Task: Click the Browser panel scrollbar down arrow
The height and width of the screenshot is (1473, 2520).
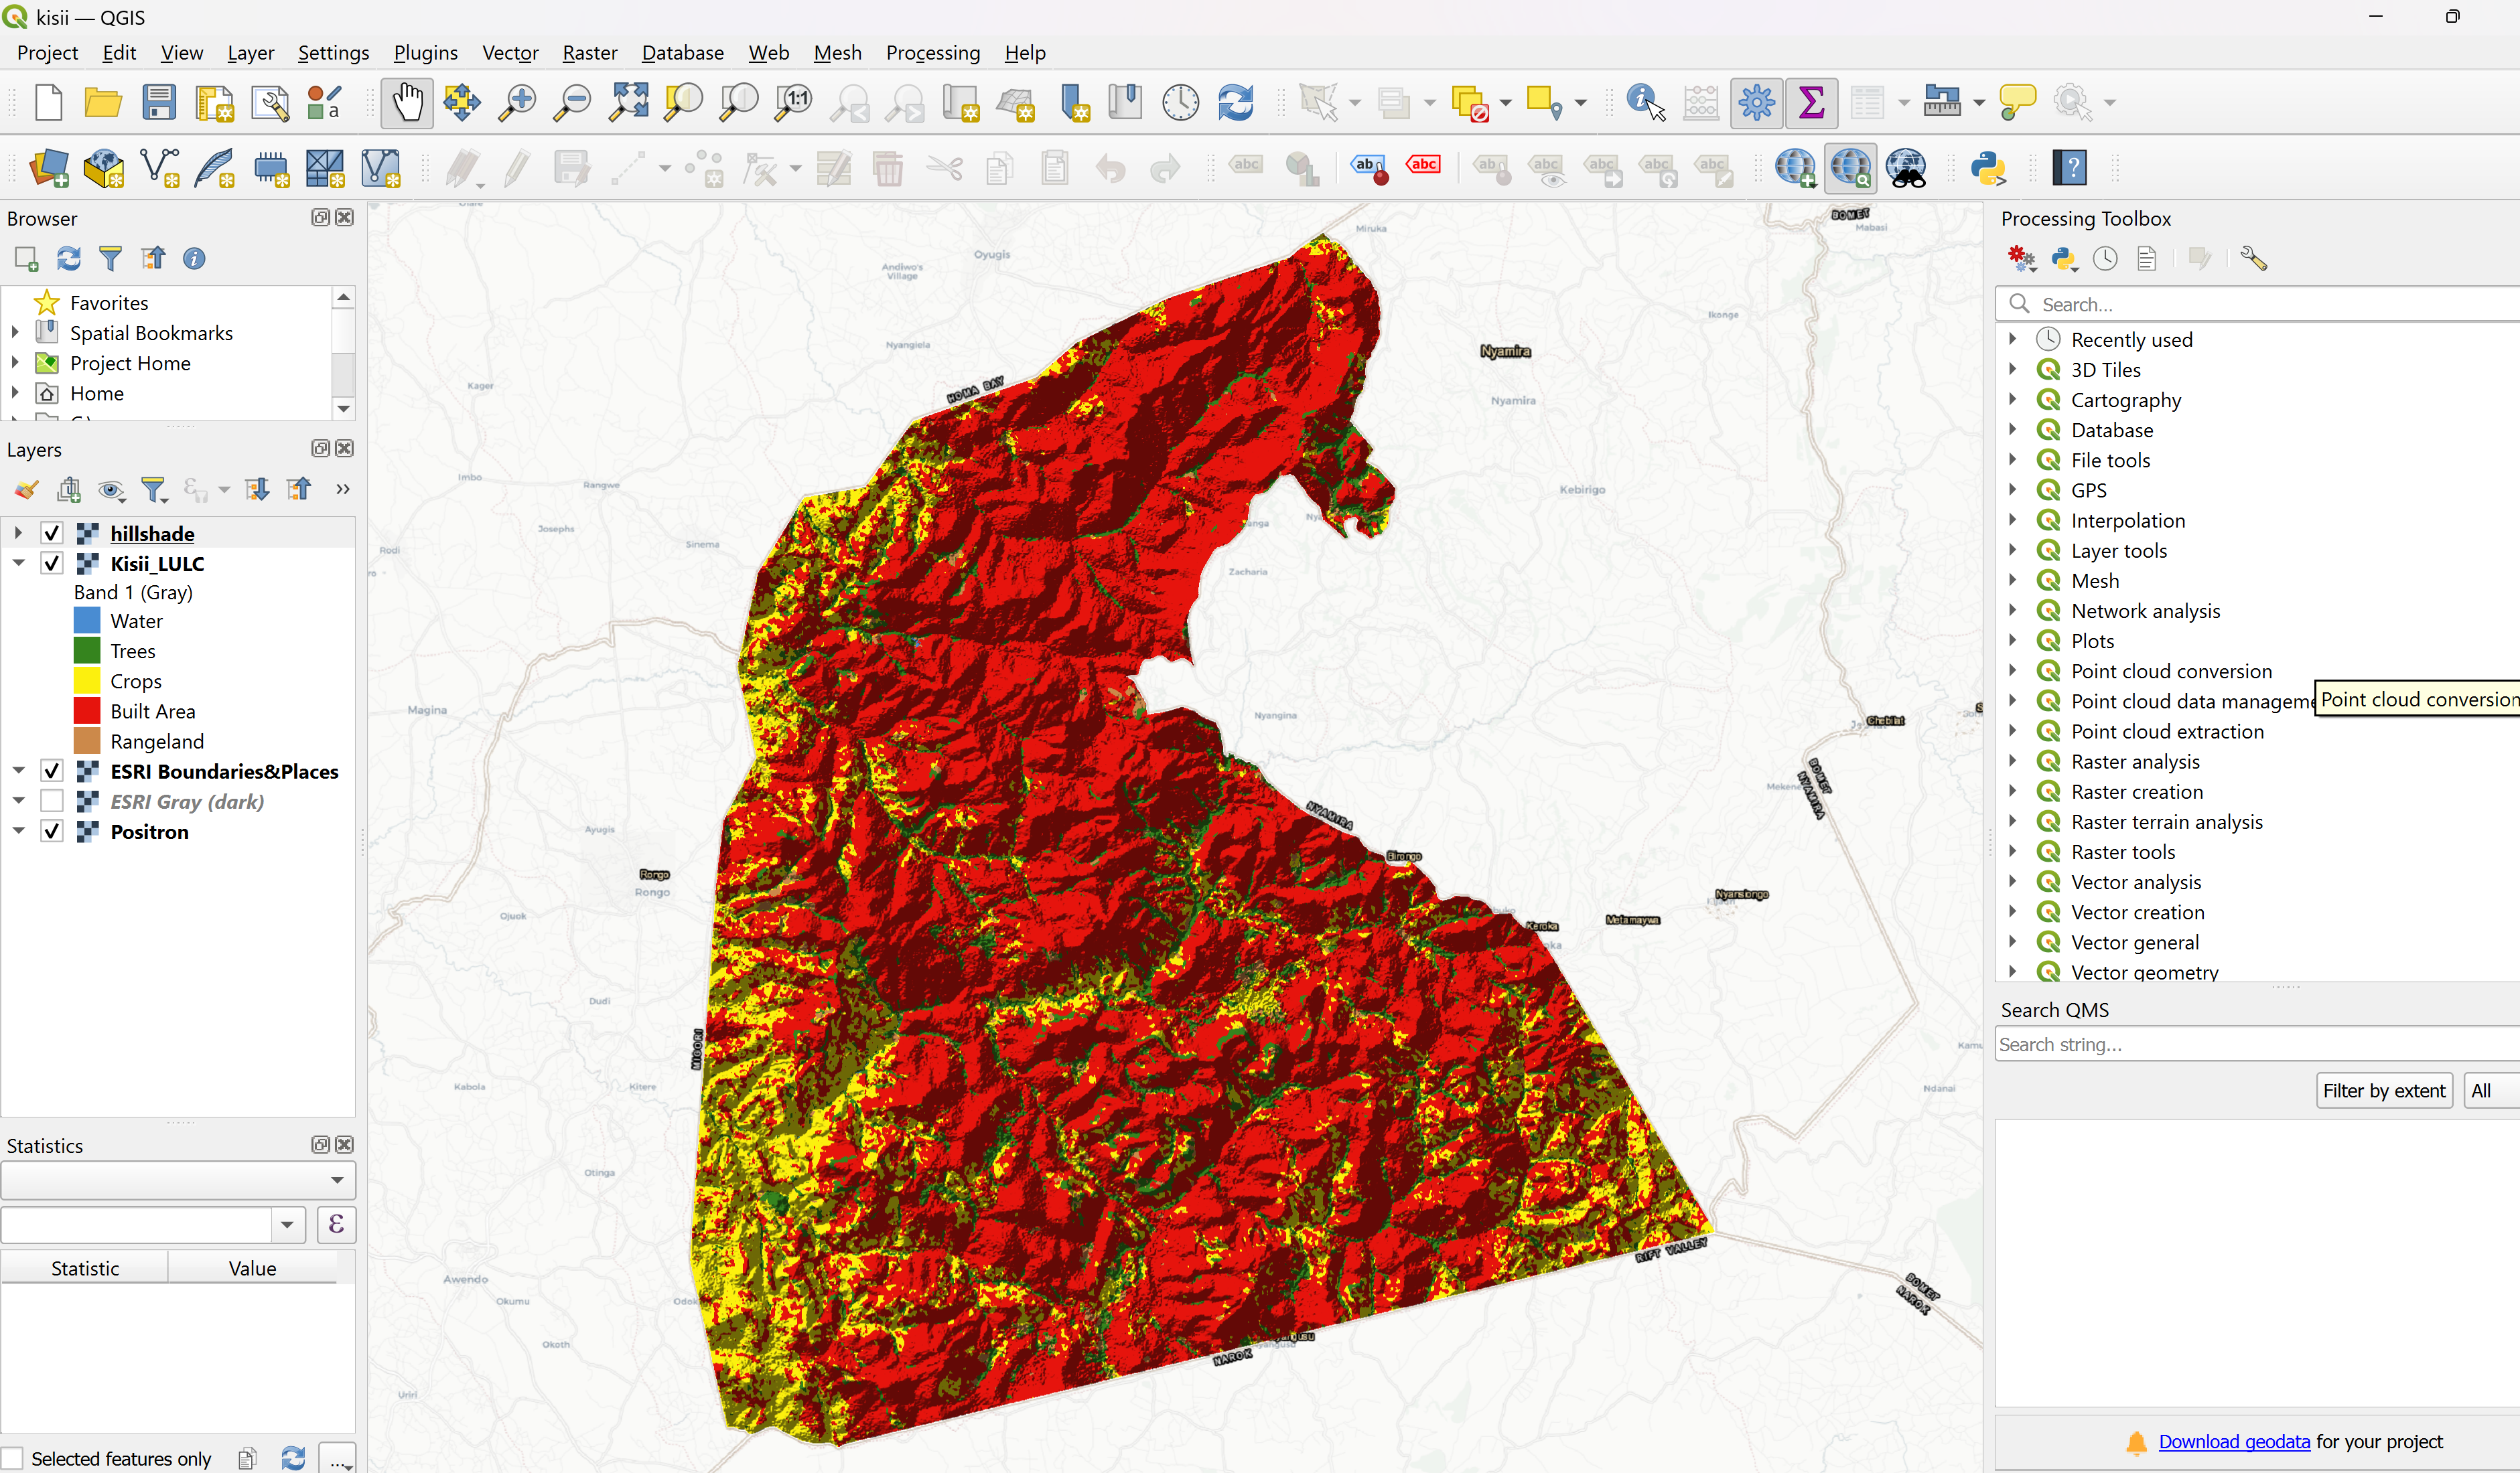Action: coord(344,408)
